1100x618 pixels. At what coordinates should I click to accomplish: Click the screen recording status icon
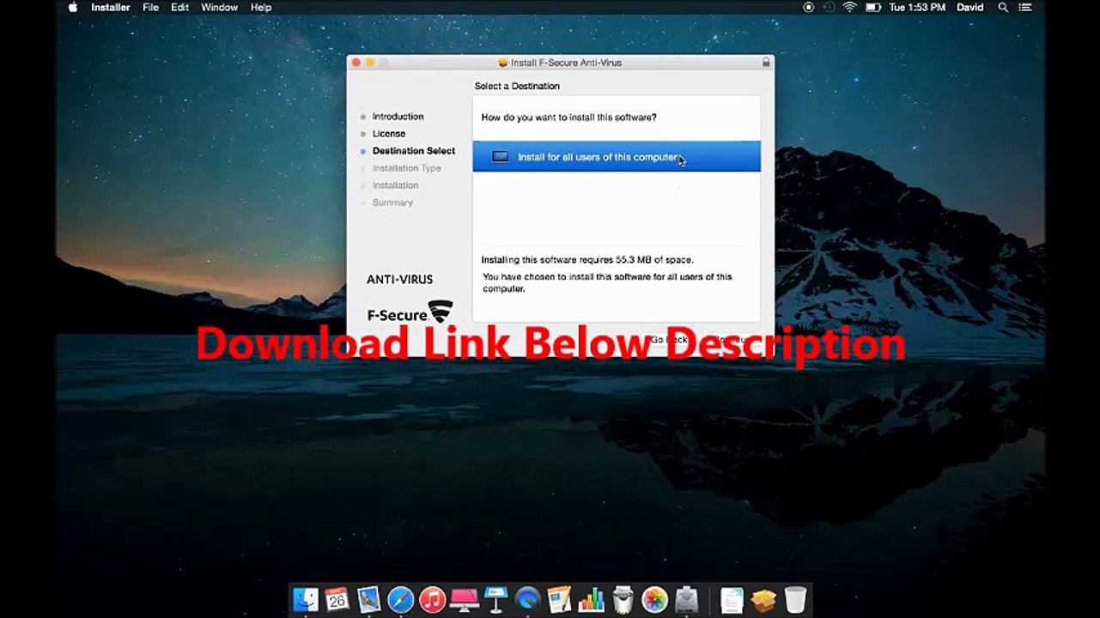coord(808,8)
